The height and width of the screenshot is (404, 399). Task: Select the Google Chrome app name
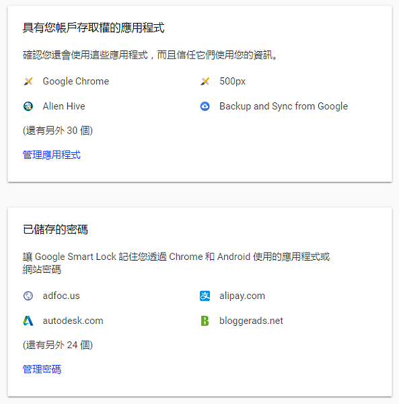pos(76,81)
